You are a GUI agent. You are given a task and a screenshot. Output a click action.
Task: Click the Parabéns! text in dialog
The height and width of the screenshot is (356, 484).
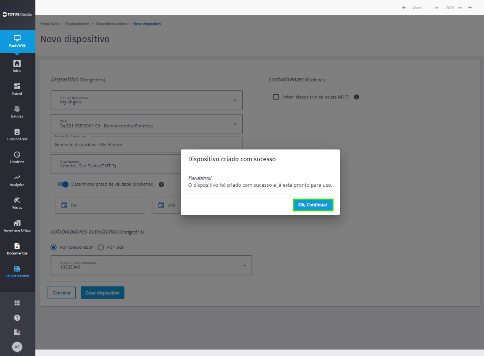(200, 178)
